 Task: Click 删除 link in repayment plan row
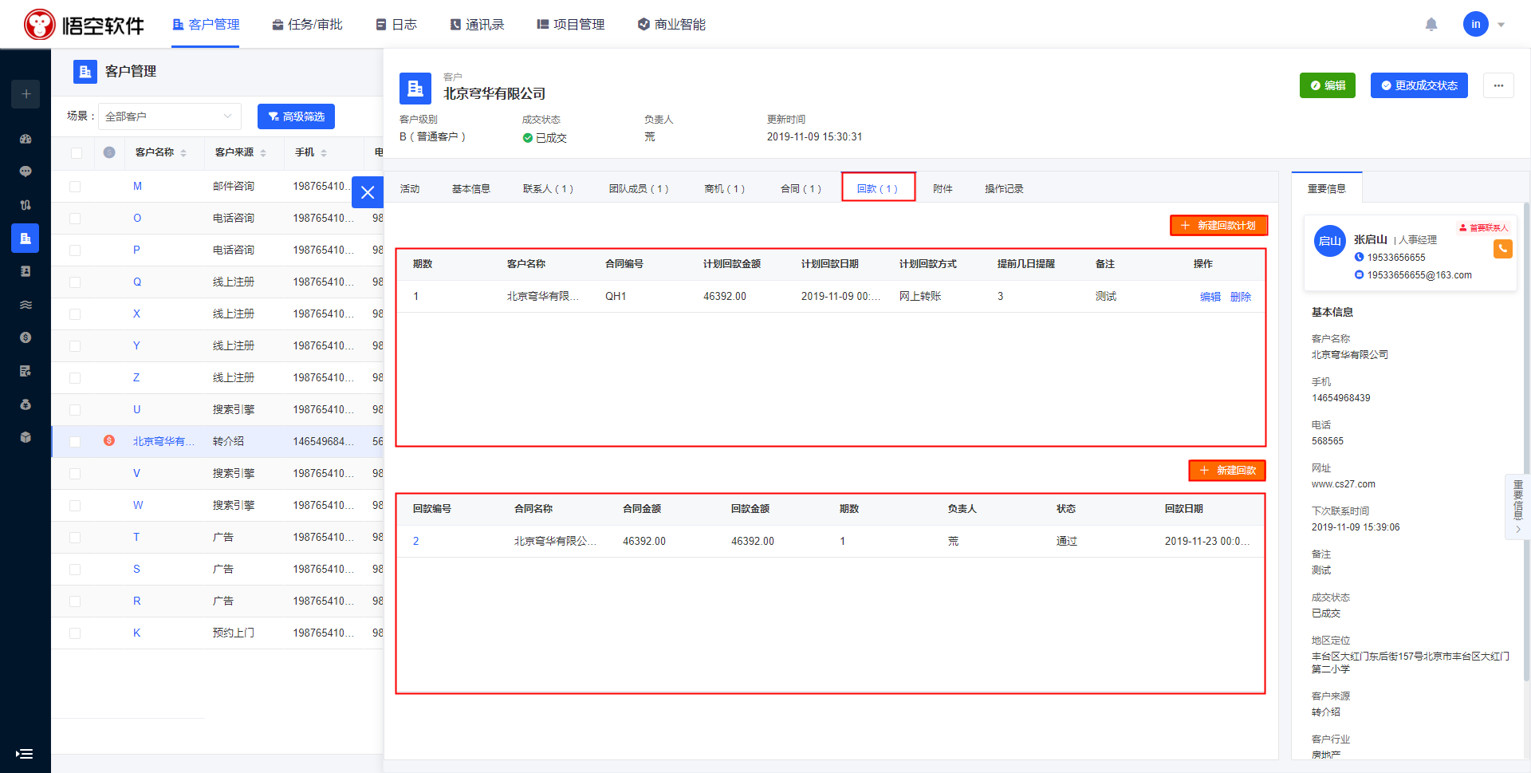(x=1240, y=297)
